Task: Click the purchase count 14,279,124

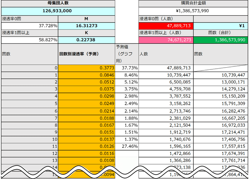Action: 221,89
